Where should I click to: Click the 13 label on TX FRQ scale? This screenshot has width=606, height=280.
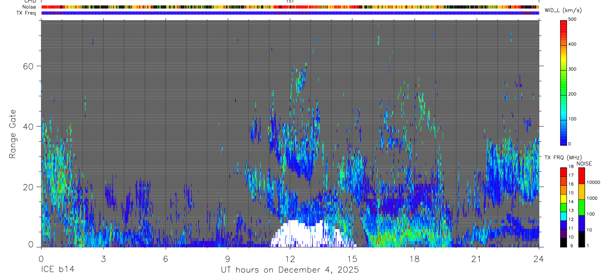[571, 211]
